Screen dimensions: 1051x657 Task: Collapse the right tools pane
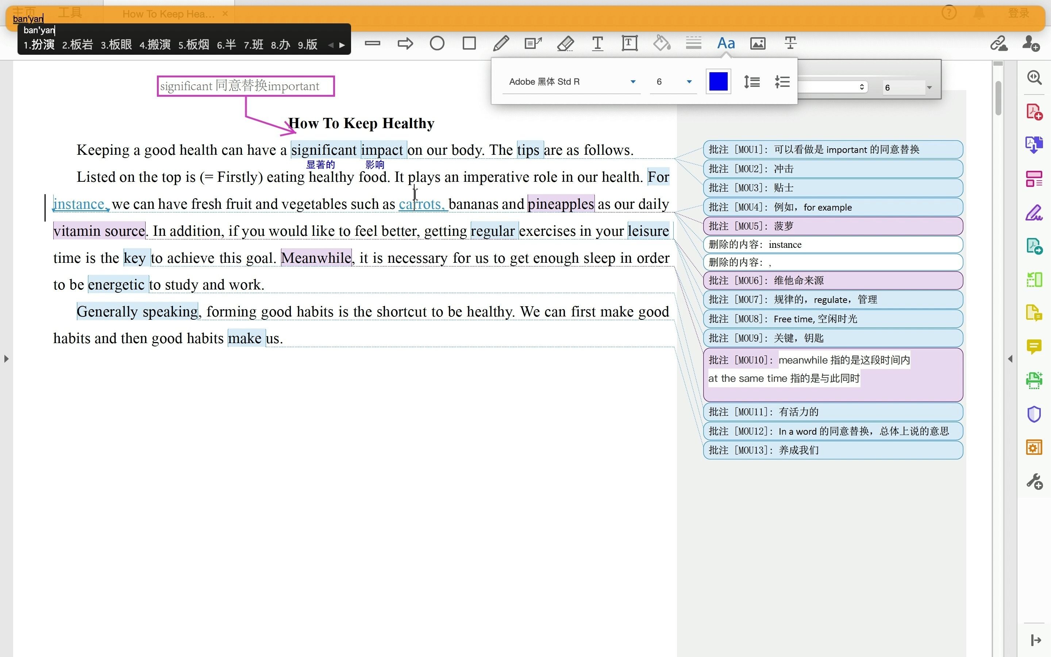click(1010, 359)
